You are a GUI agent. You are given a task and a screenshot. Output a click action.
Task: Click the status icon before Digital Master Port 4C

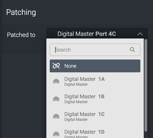point(52,34)
